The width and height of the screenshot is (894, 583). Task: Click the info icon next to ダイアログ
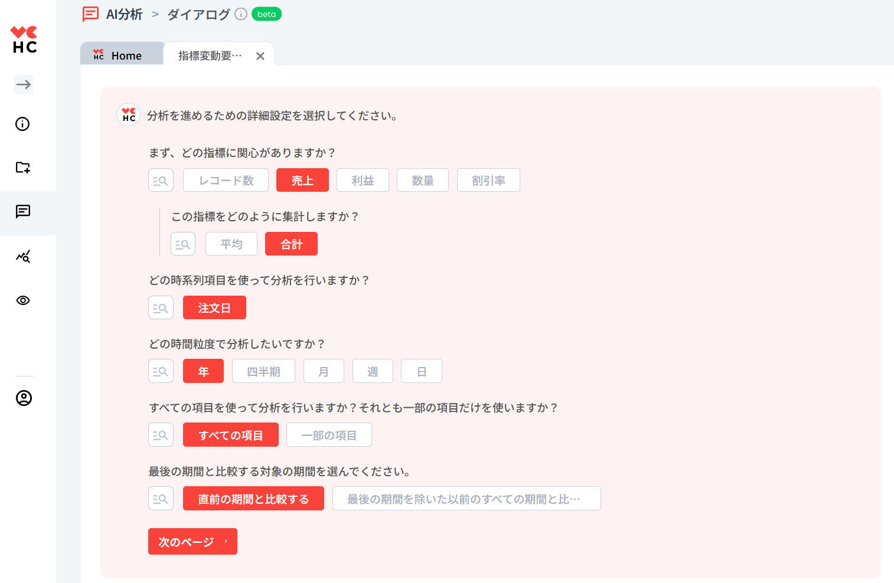tap(241, 14)
